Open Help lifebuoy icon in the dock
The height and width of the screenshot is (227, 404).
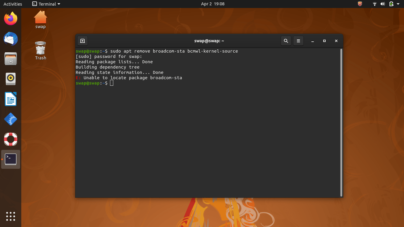pos(11,139)
